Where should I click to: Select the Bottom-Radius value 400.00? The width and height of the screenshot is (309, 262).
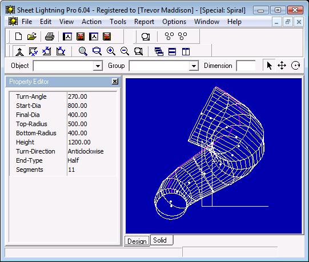[x=78, y=133]
